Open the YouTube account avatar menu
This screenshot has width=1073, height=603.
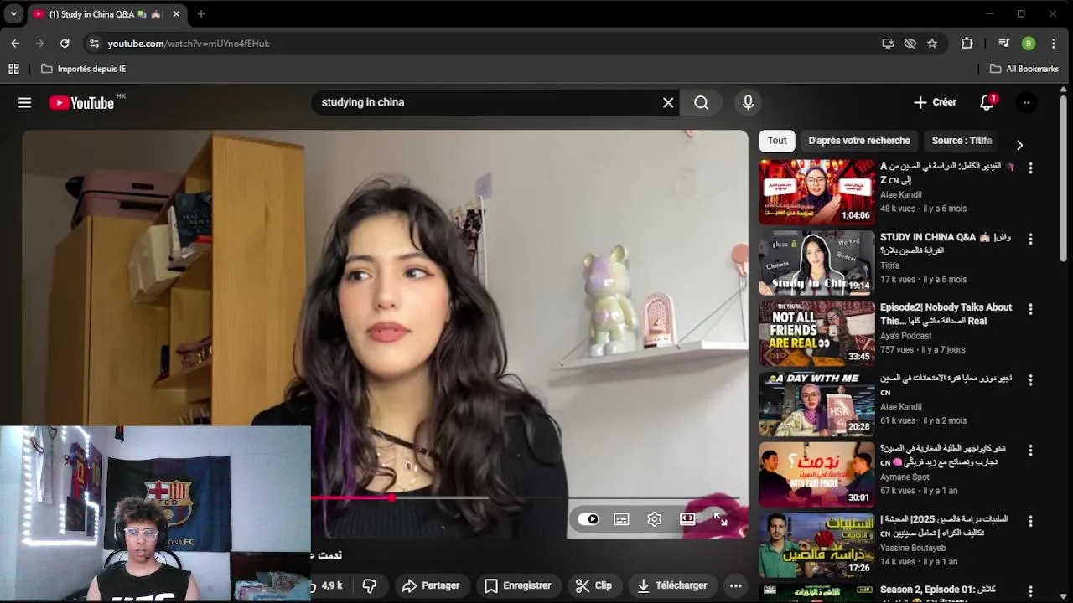[1026, 102]
